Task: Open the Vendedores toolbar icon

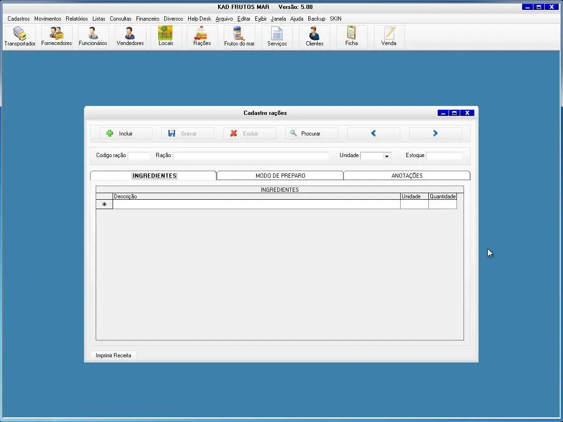Action: coord(130,37)
